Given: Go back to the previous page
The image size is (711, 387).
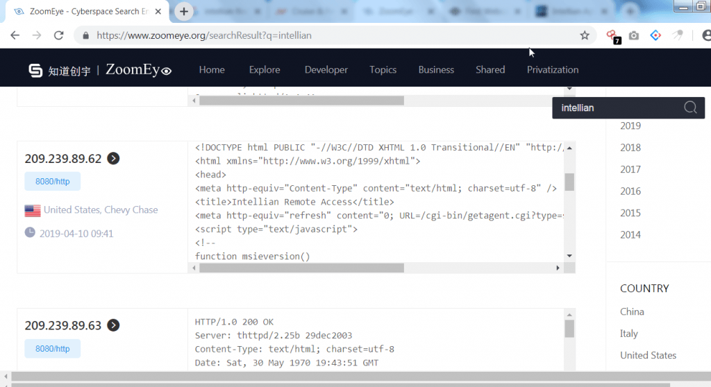Looking at the screenshot, I should [15, 35].
